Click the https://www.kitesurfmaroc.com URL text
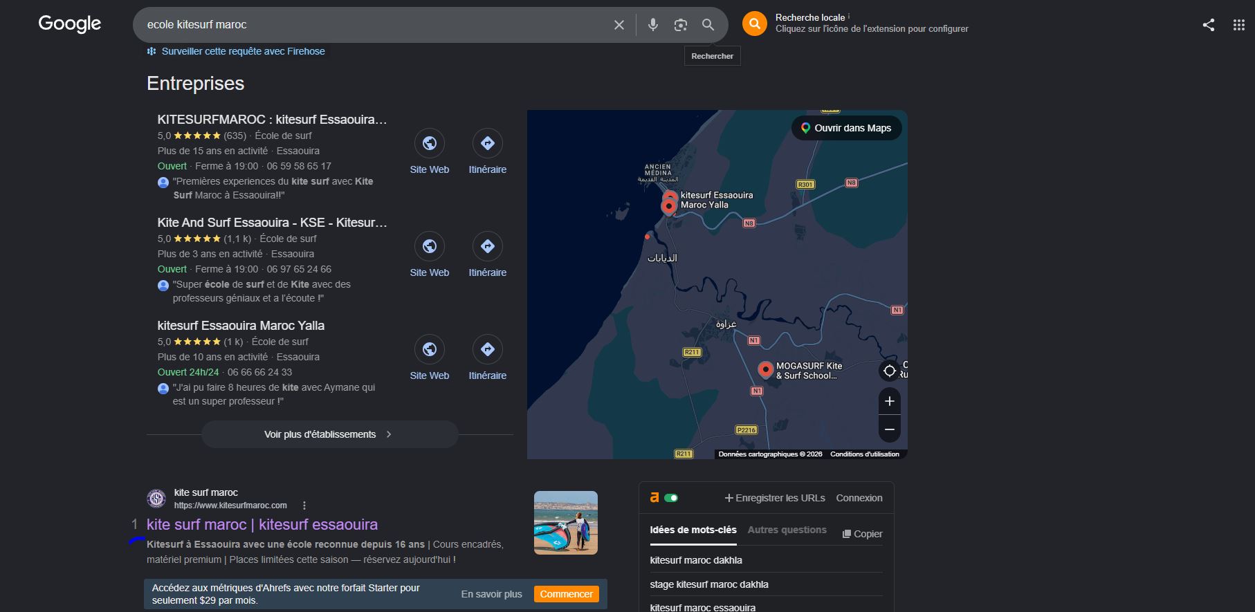This screenshot has height=612, width=1255. tap(230, 506)
